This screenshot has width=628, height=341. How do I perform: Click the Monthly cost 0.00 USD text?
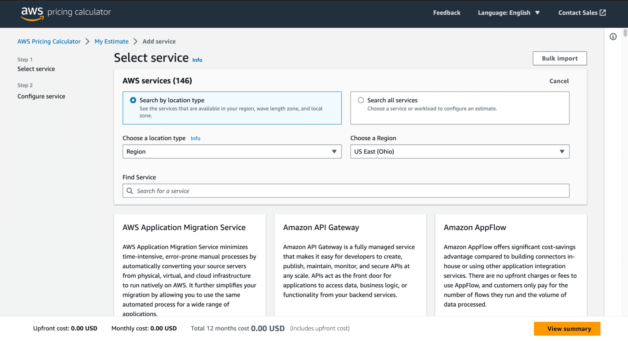(x=144, y=328)
